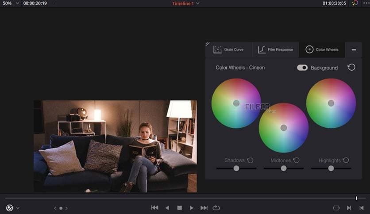Image resolution: width=370 pixels, height=214 pixels.
Task: Click the Shadows color wheel center point
Action: [236, 103]
